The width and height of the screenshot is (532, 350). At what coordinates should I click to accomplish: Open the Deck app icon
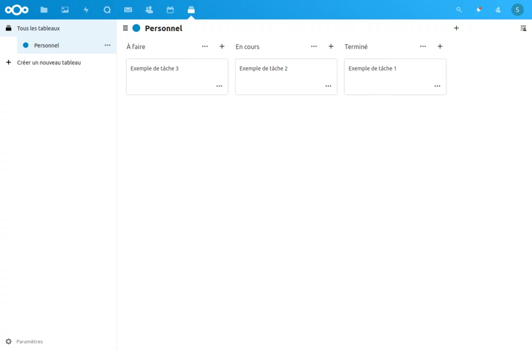coord(191,10)
